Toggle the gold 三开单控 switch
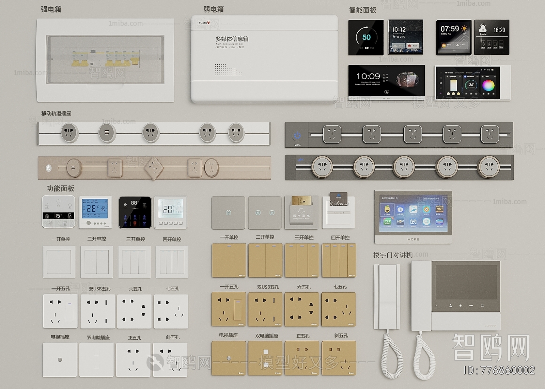The width and height of the screenshot is (545, 389). (302, 260)
